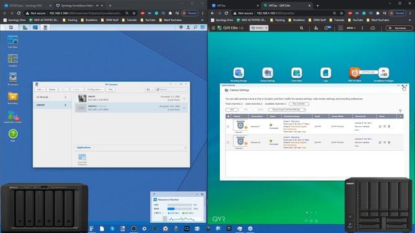Open left browser bookmarks overflow arrow
This screenshot has height=233, width=415.
tap(202, 20)
